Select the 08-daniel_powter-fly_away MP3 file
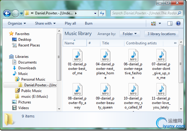The image size is (187, 131). click(x=77, y=96)
